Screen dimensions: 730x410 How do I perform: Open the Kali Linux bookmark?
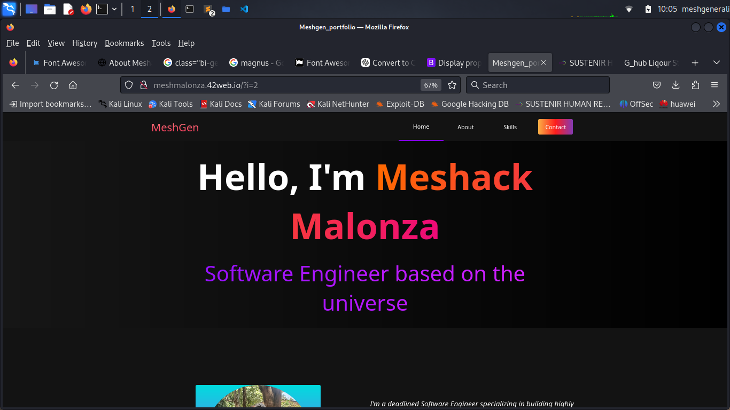tap(120, 104)
